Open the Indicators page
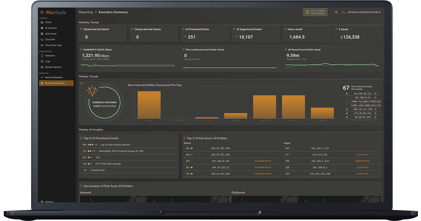Image resolution: width=421 pixels, height=221 pixels. coord(50,56)
